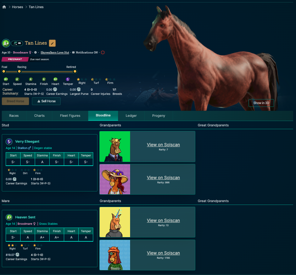Edit horse name with pencil icon
The width and height of the screenshot is (296, 275).
(x=52, y=43)
